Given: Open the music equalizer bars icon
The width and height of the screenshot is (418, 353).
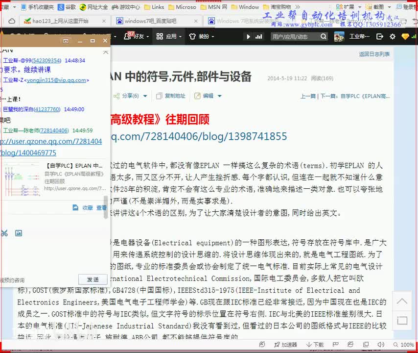Looking at the screenshot, I should tap(258, 37).
